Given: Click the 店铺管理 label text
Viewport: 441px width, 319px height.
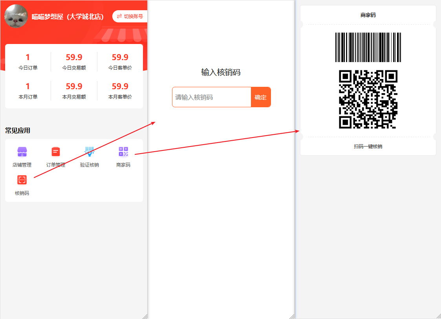Looking at the screenshot, I should (x=22, y=165).
